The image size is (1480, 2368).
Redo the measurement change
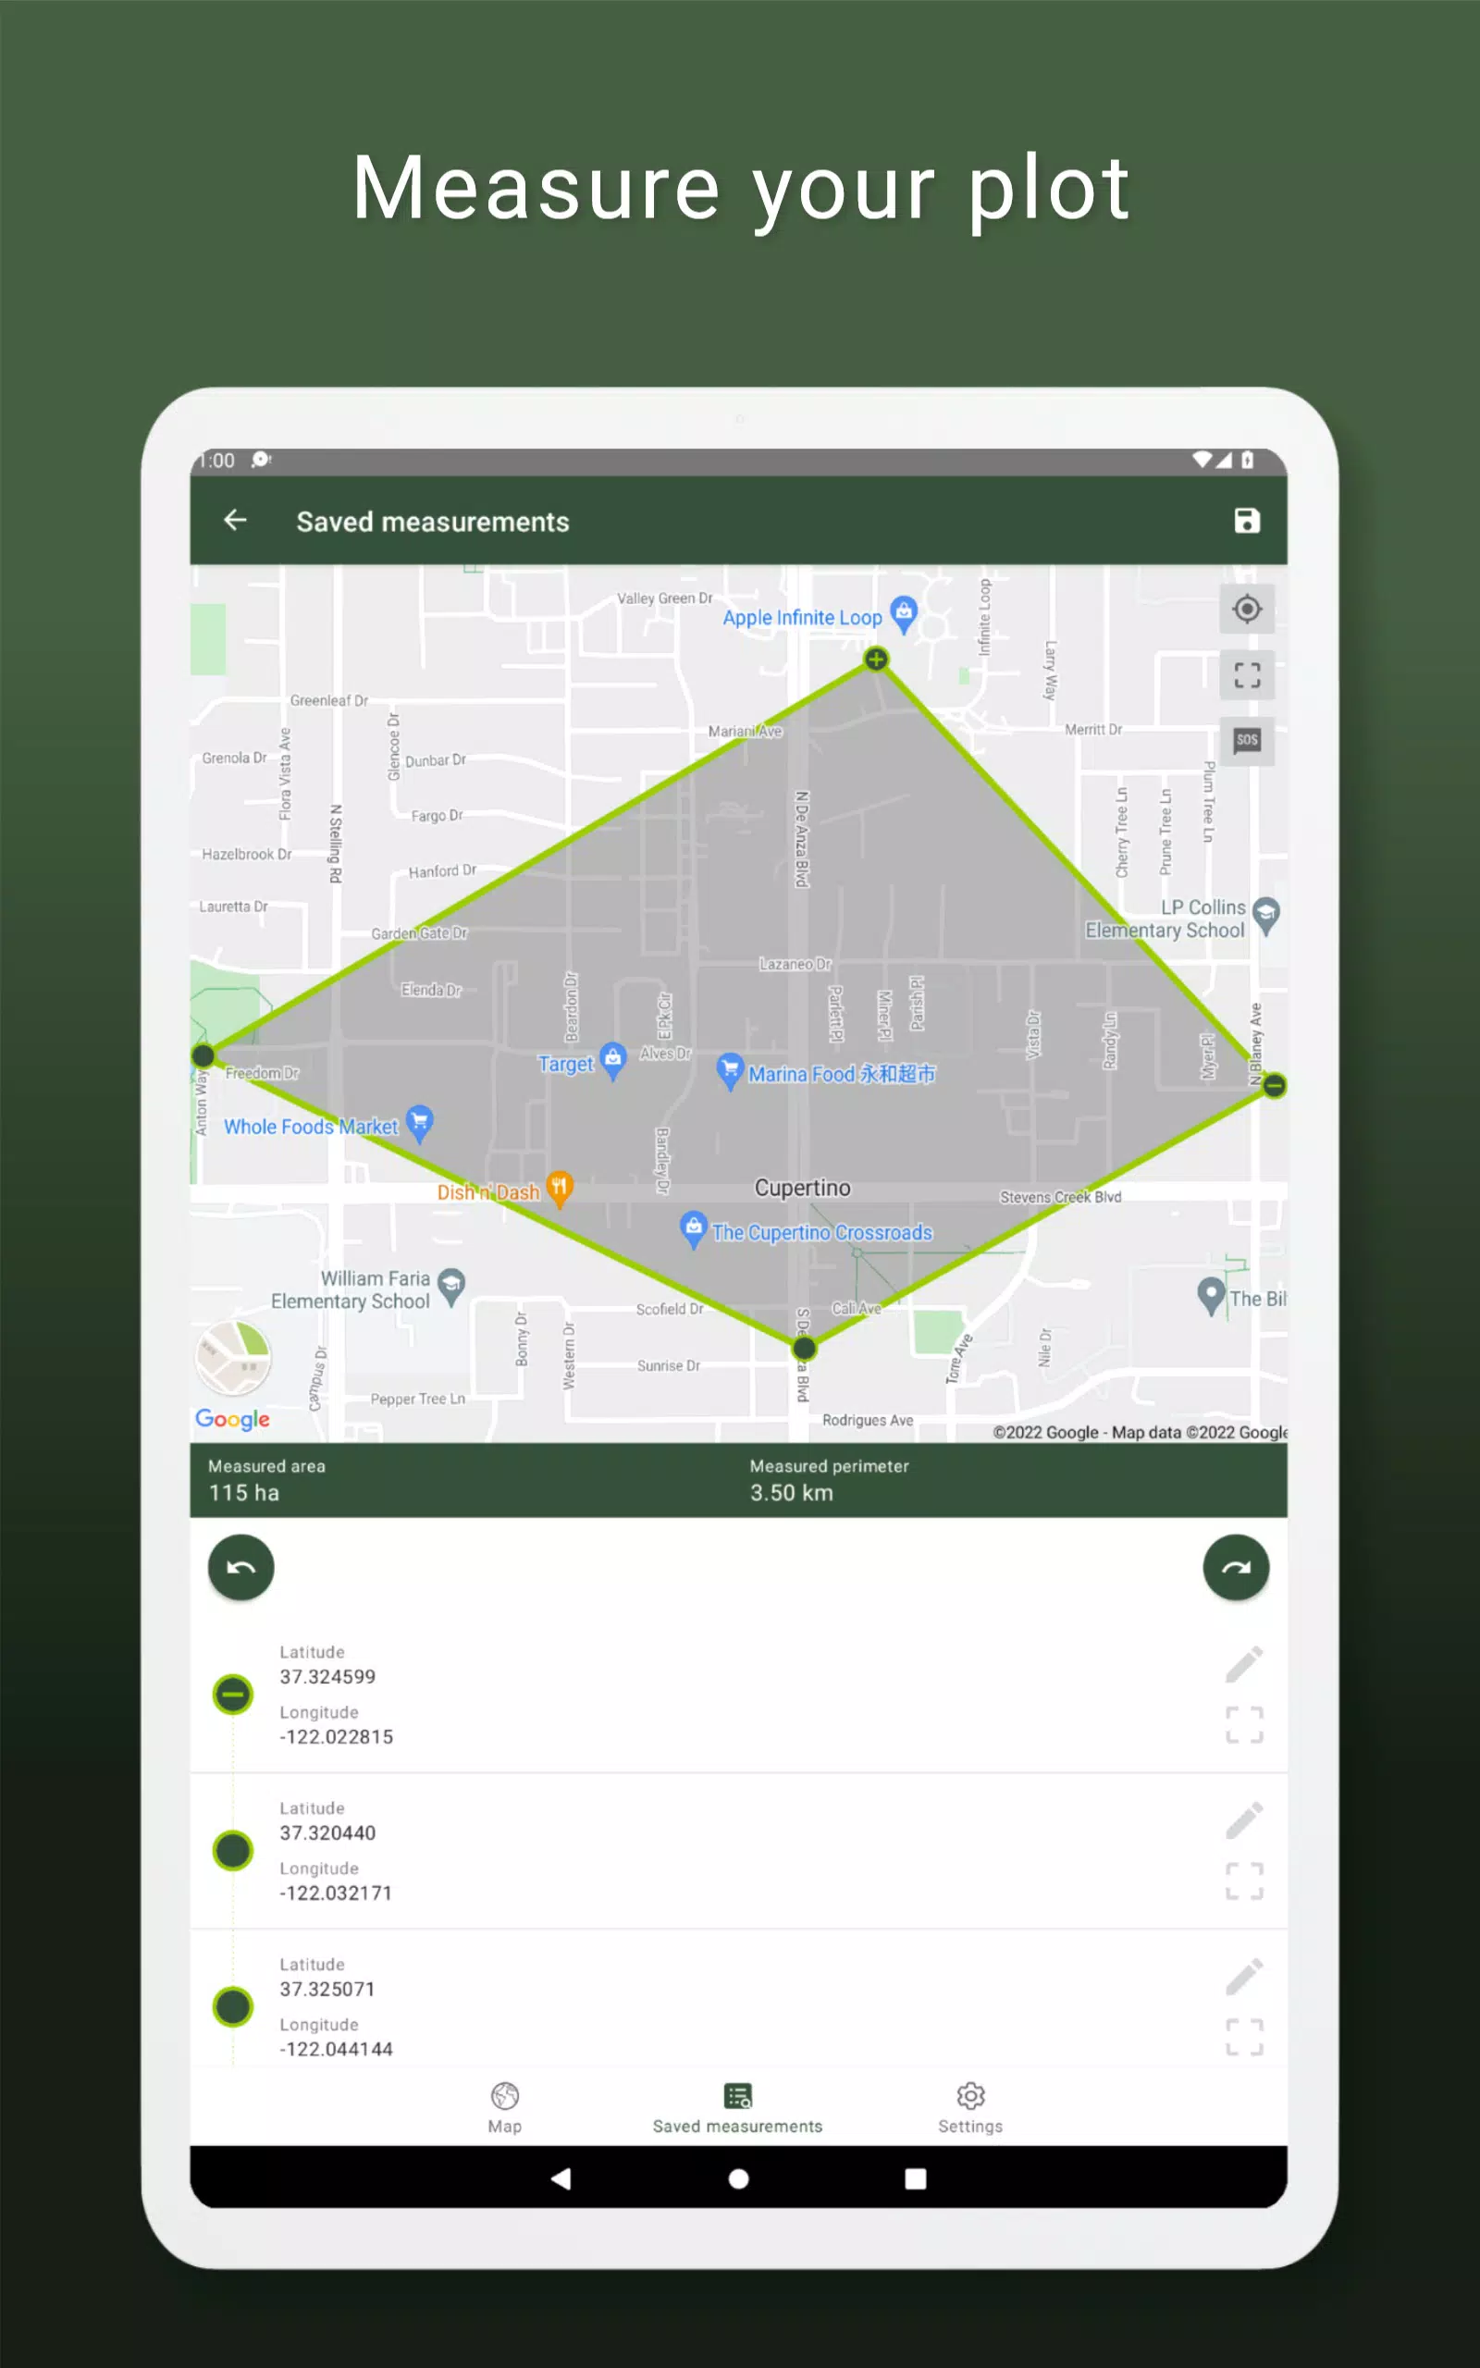pyautogui.click(x=1237, y=1567)
